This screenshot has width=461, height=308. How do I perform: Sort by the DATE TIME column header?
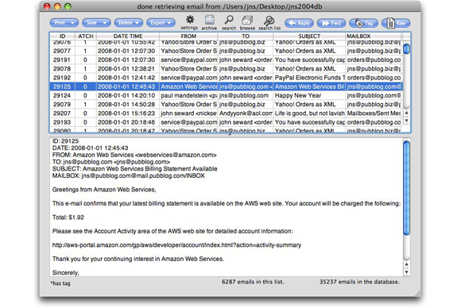[128, 36]
